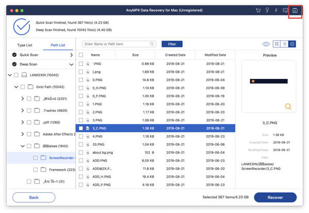Expand the .Trashes folder

(x=23, y=110)
